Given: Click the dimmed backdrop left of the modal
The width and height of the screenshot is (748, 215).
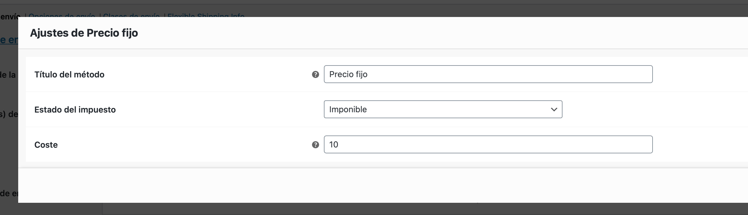Looking at the screenshot, I should tap(9, 134).
